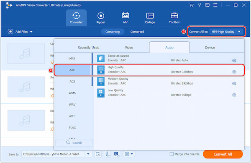This screenshot has height=163, width=251.
Task: Open the output folder icon
Action: 98,154
